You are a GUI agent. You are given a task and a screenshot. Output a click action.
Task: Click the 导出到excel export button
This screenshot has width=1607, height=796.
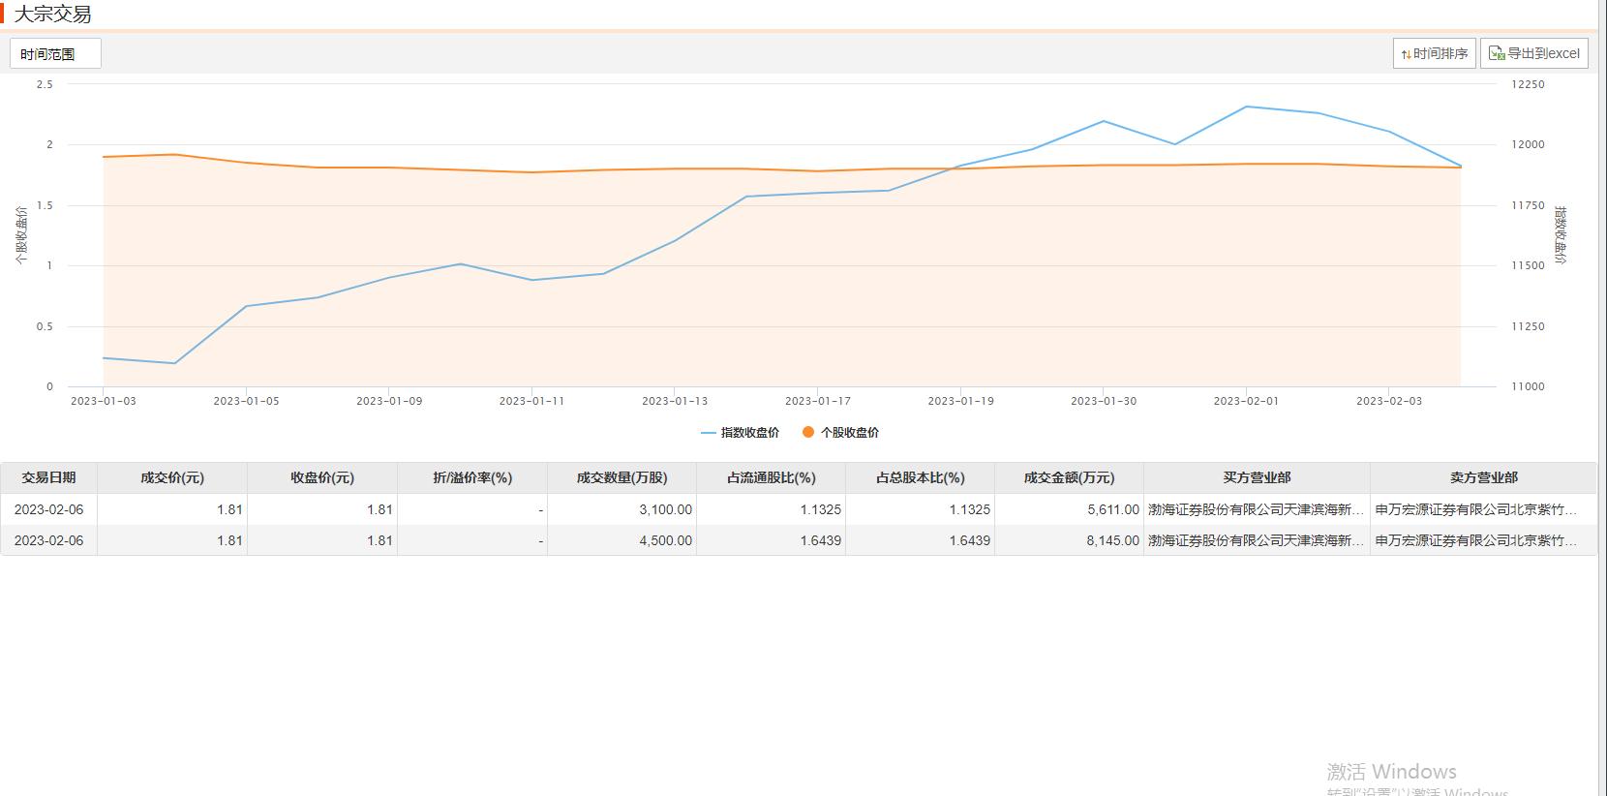[1533, 54]
